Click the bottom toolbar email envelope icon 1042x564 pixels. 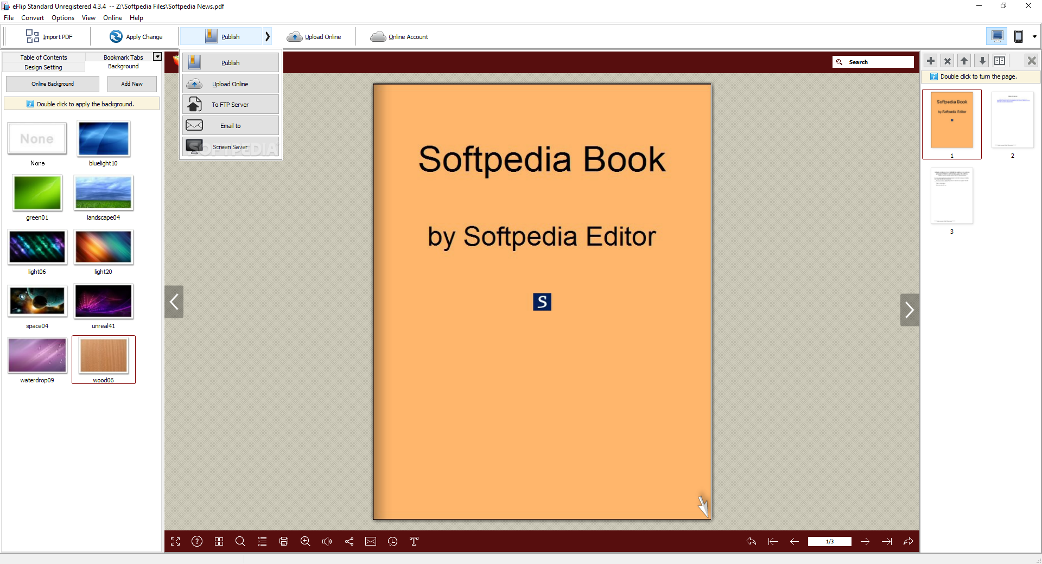coord(371,541)
